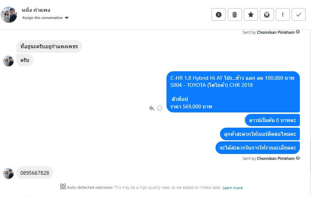Click the customer name หนึ่ง กำแพง
The height and width of the screenshot is (200, 311).
point(36,10)
